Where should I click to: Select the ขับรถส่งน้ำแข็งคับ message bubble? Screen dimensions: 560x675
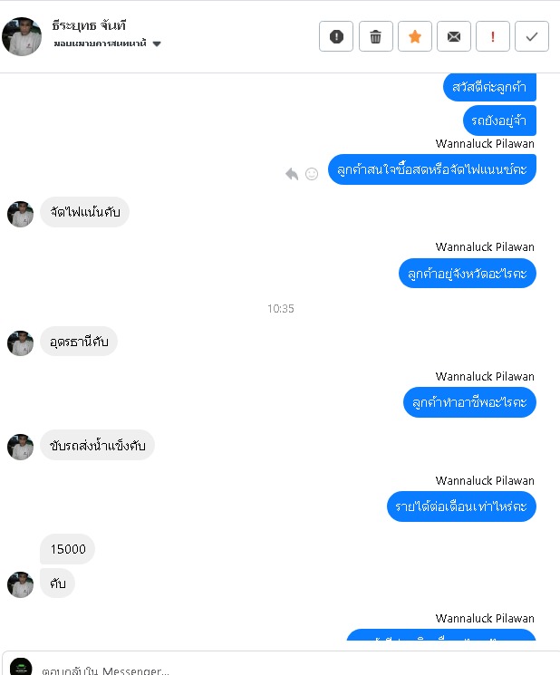[x=97, y=445]
